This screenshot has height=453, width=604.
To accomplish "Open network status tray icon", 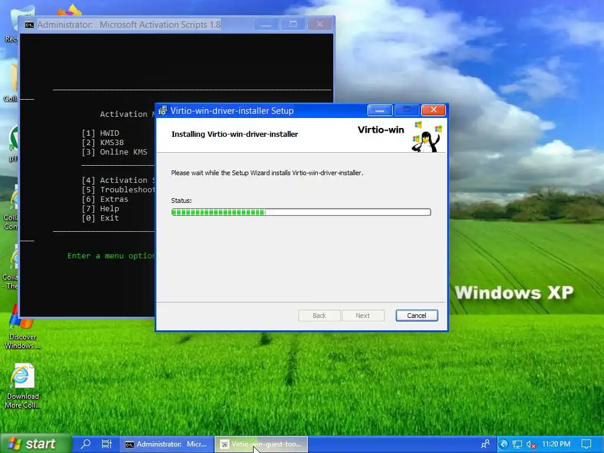I will pos(517,445).
